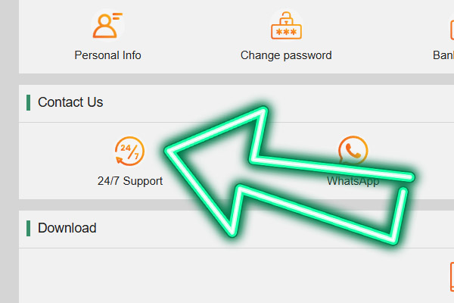Select the Contact Us section heading

click(x=70, y=102)
